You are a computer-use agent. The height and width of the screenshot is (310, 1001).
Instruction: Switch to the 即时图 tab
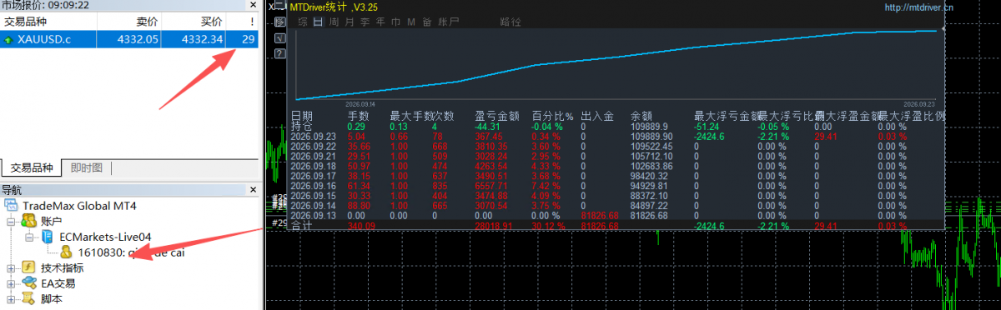pyautogui.click(x=87, y=167)
